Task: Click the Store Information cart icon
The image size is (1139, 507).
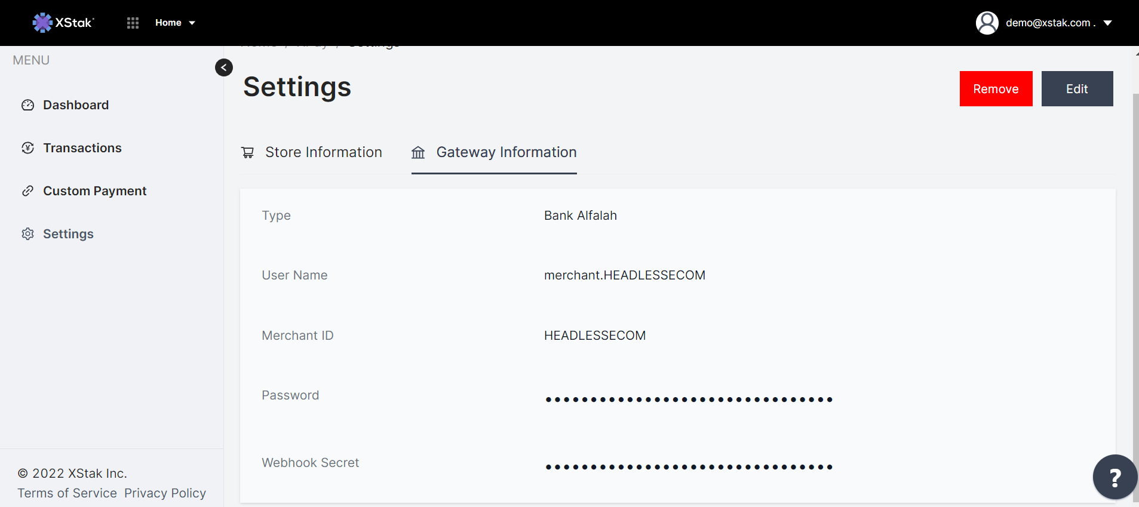Action: tap(248, 153)
